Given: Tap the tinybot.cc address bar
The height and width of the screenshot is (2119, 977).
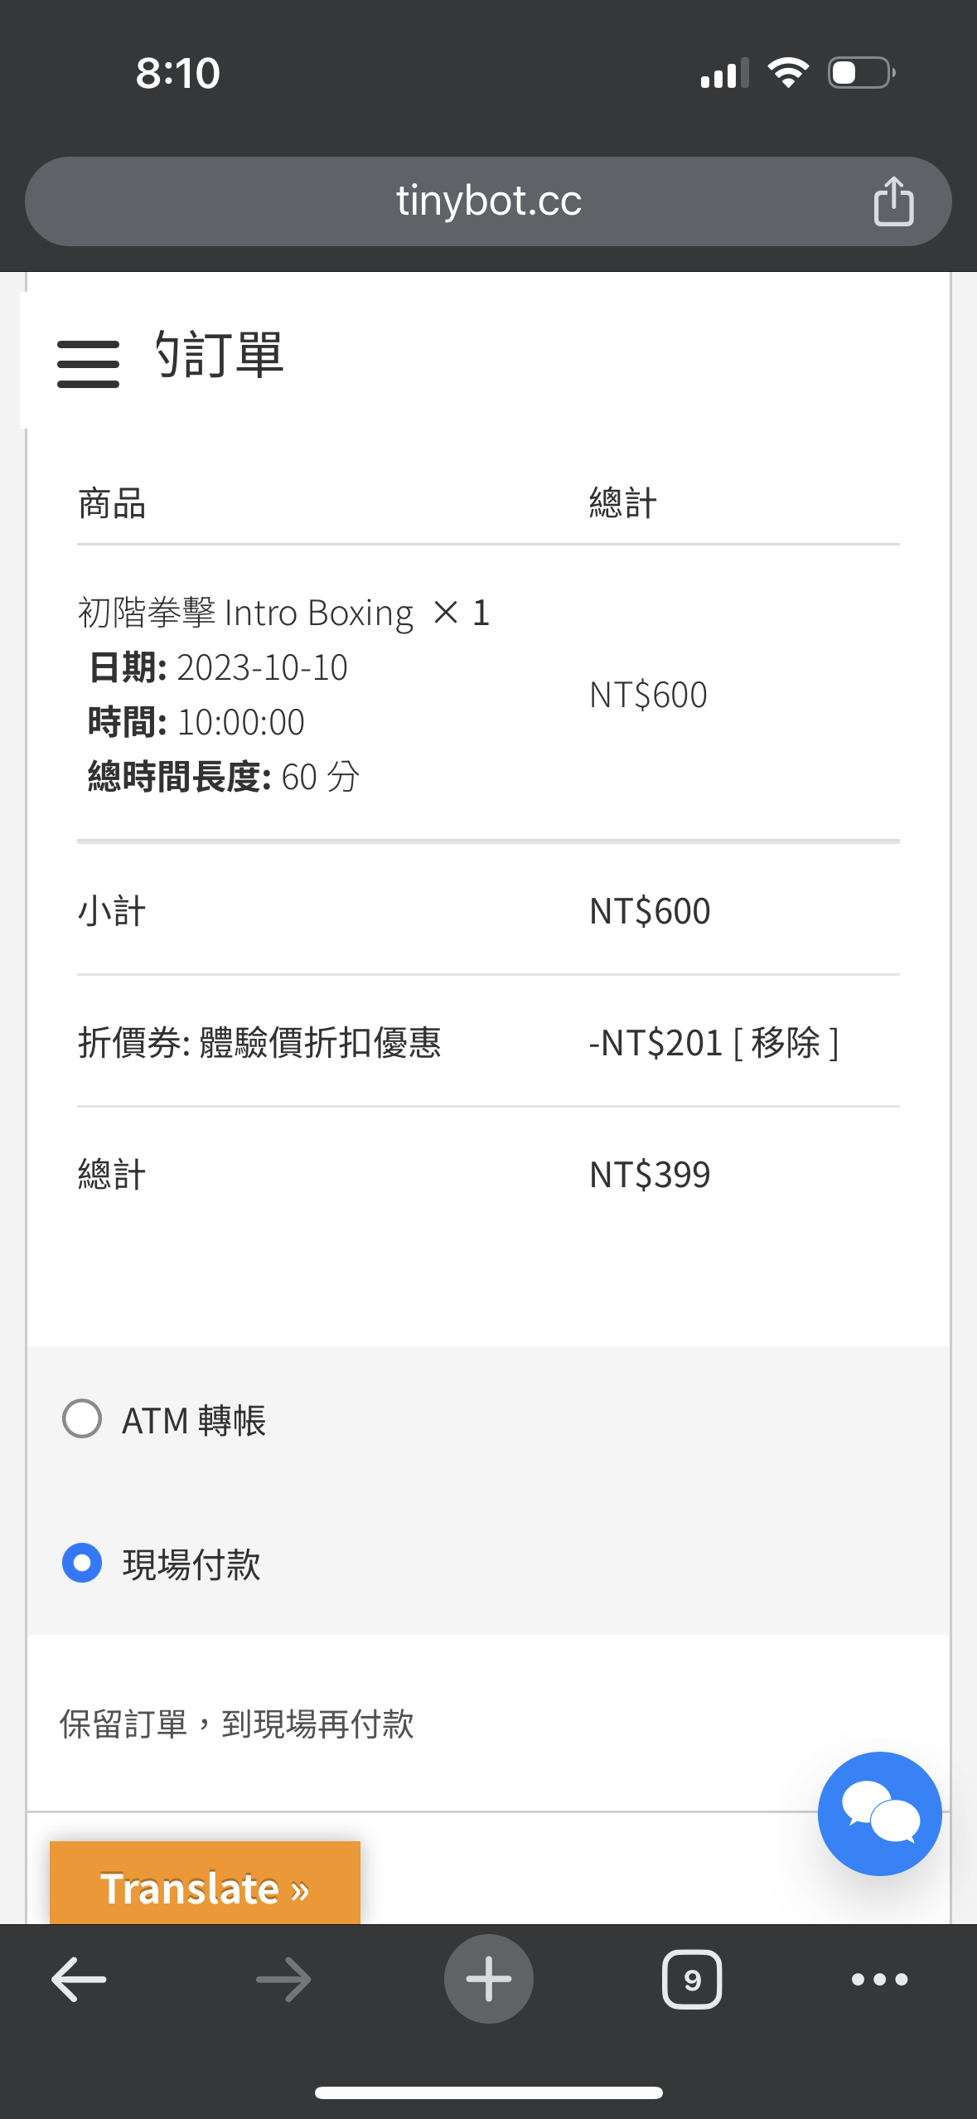Looking at the screenshot, I should point(488,201).
